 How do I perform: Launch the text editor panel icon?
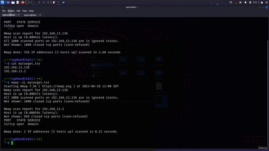(18, 3)
